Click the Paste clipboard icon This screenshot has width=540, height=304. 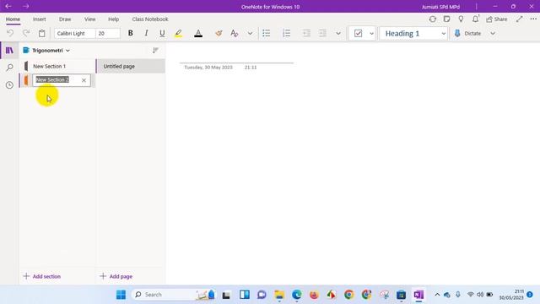click(x=41, y=33)
